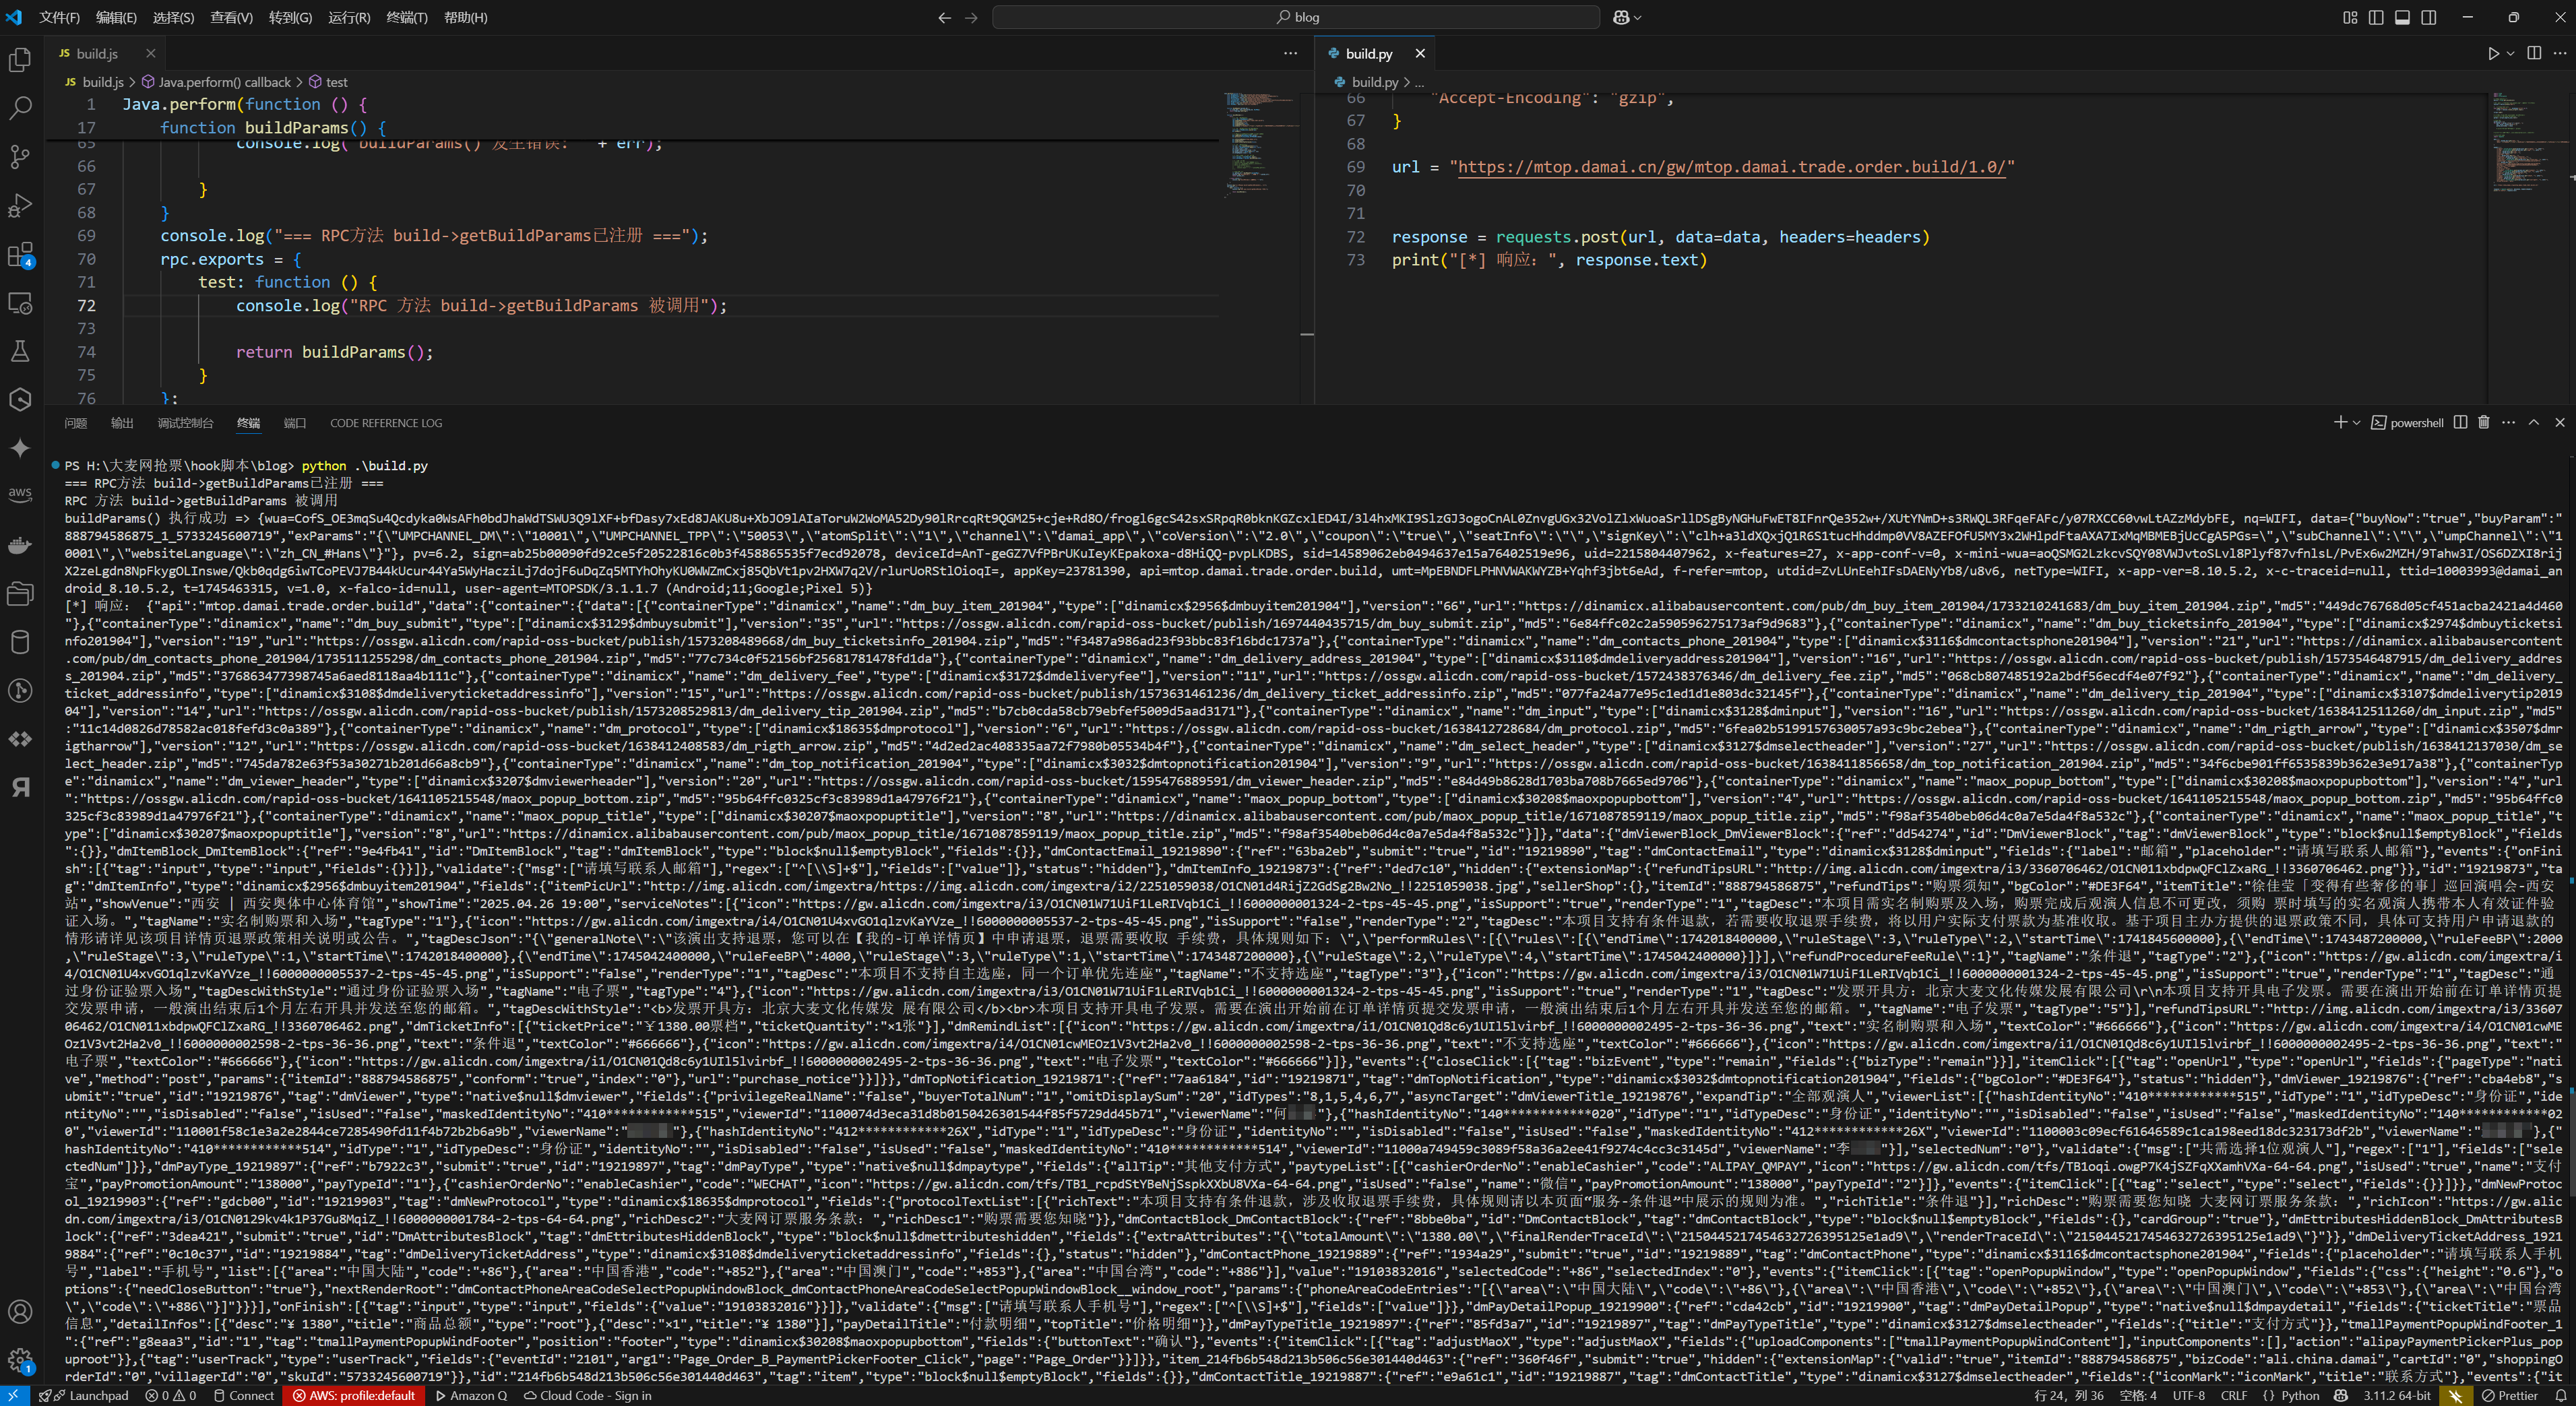Image resolution: width=2576 pixels, height=1406 pixels.
Task: Maximize the terminal panel with chevron
Action: pos(2534,423)
